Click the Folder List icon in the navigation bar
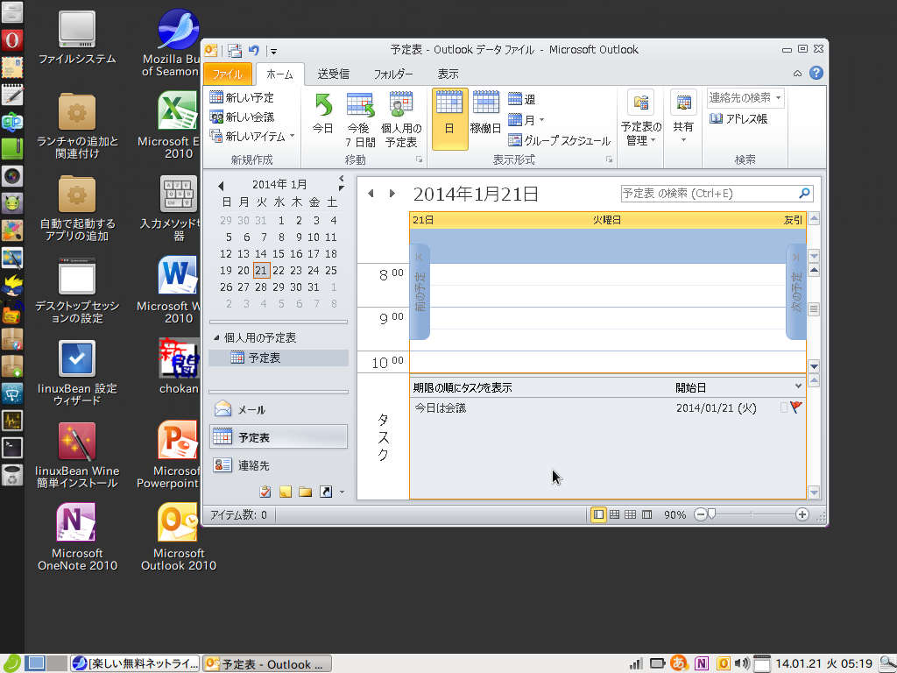 coord(305,492)
